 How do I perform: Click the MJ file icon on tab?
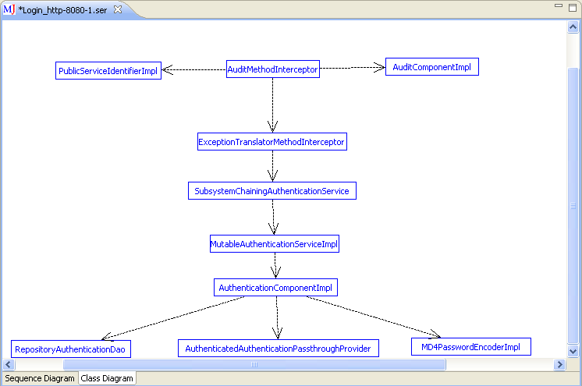tap(9, 9)
